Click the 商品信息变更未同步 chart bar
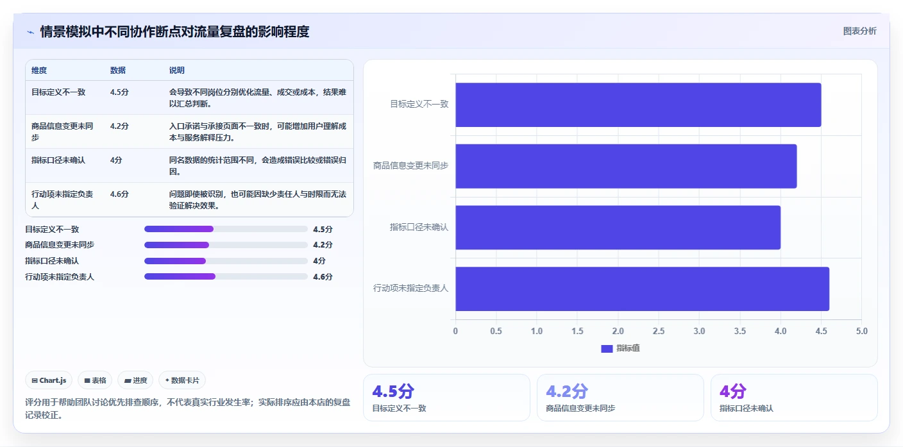 (626, 166)
